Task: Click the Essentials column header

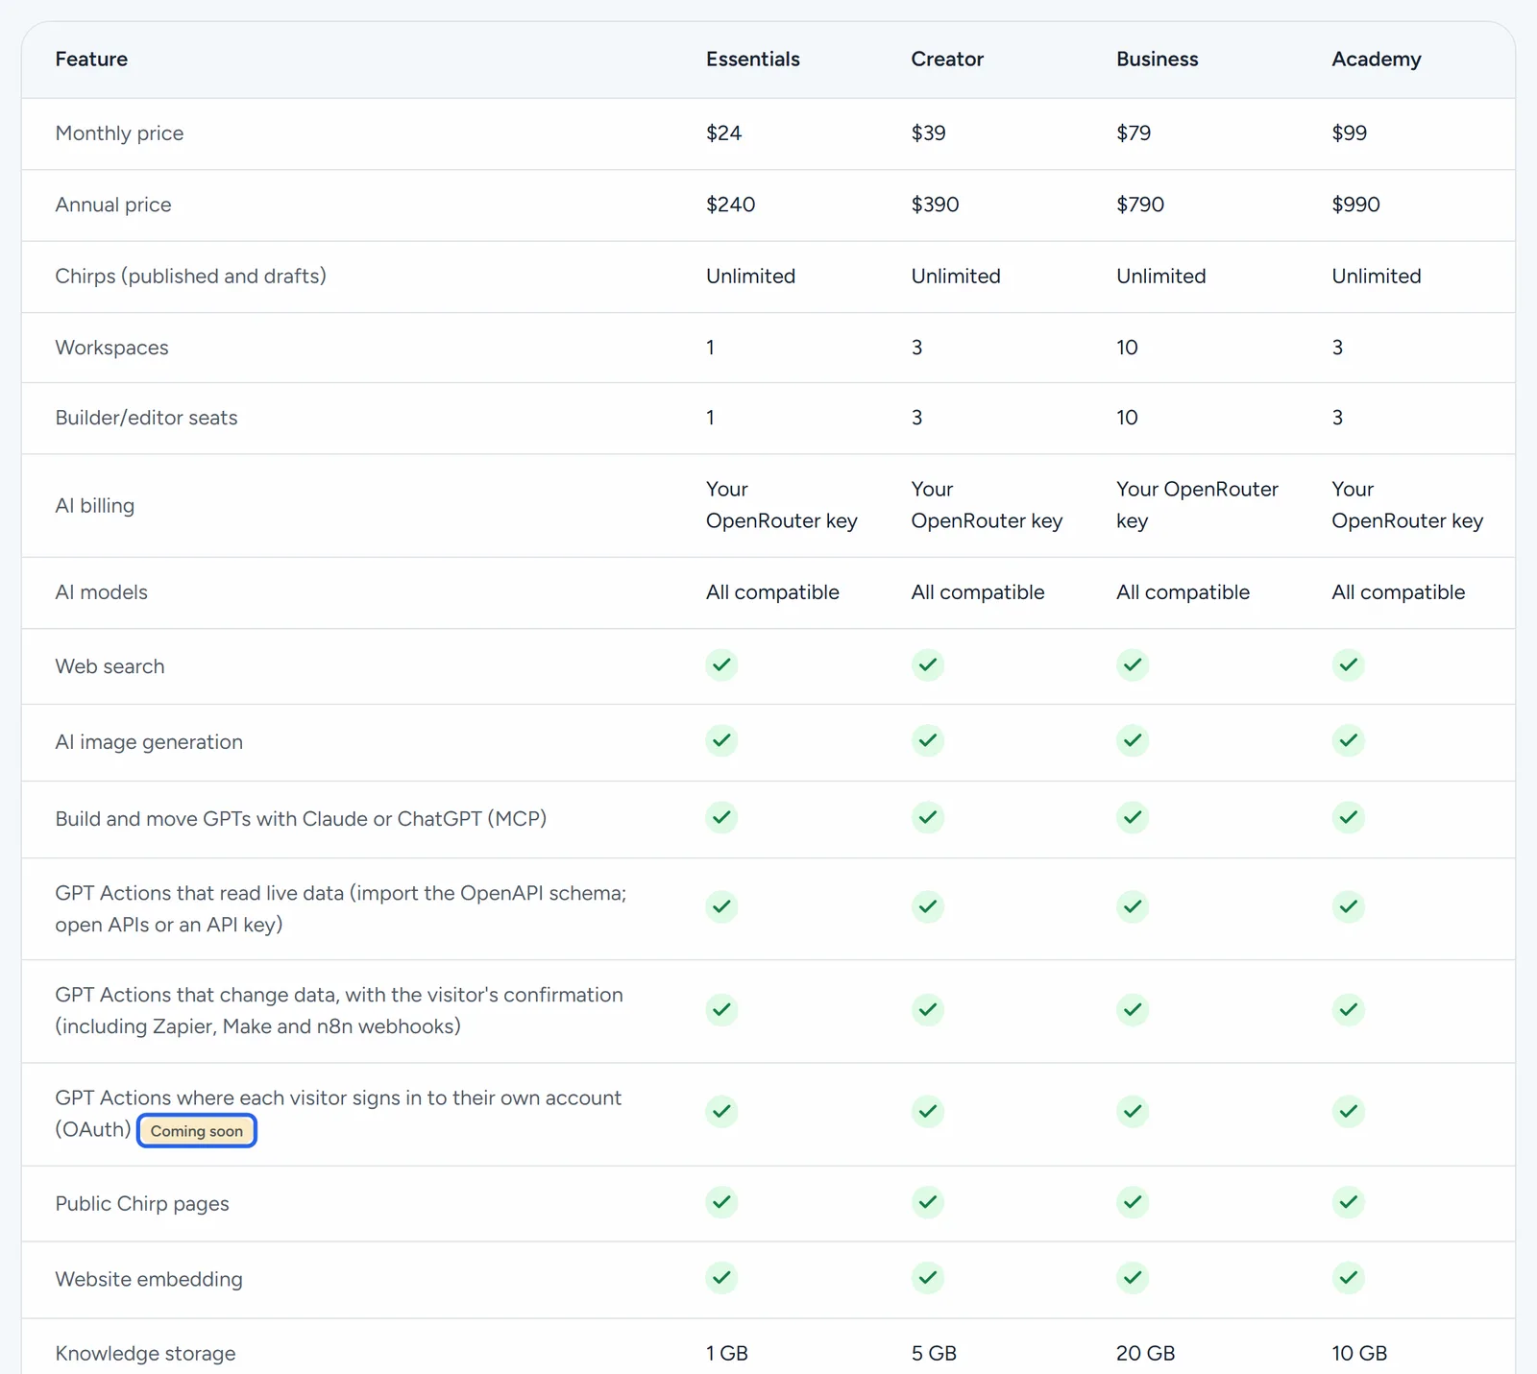Action: (753, 60)
